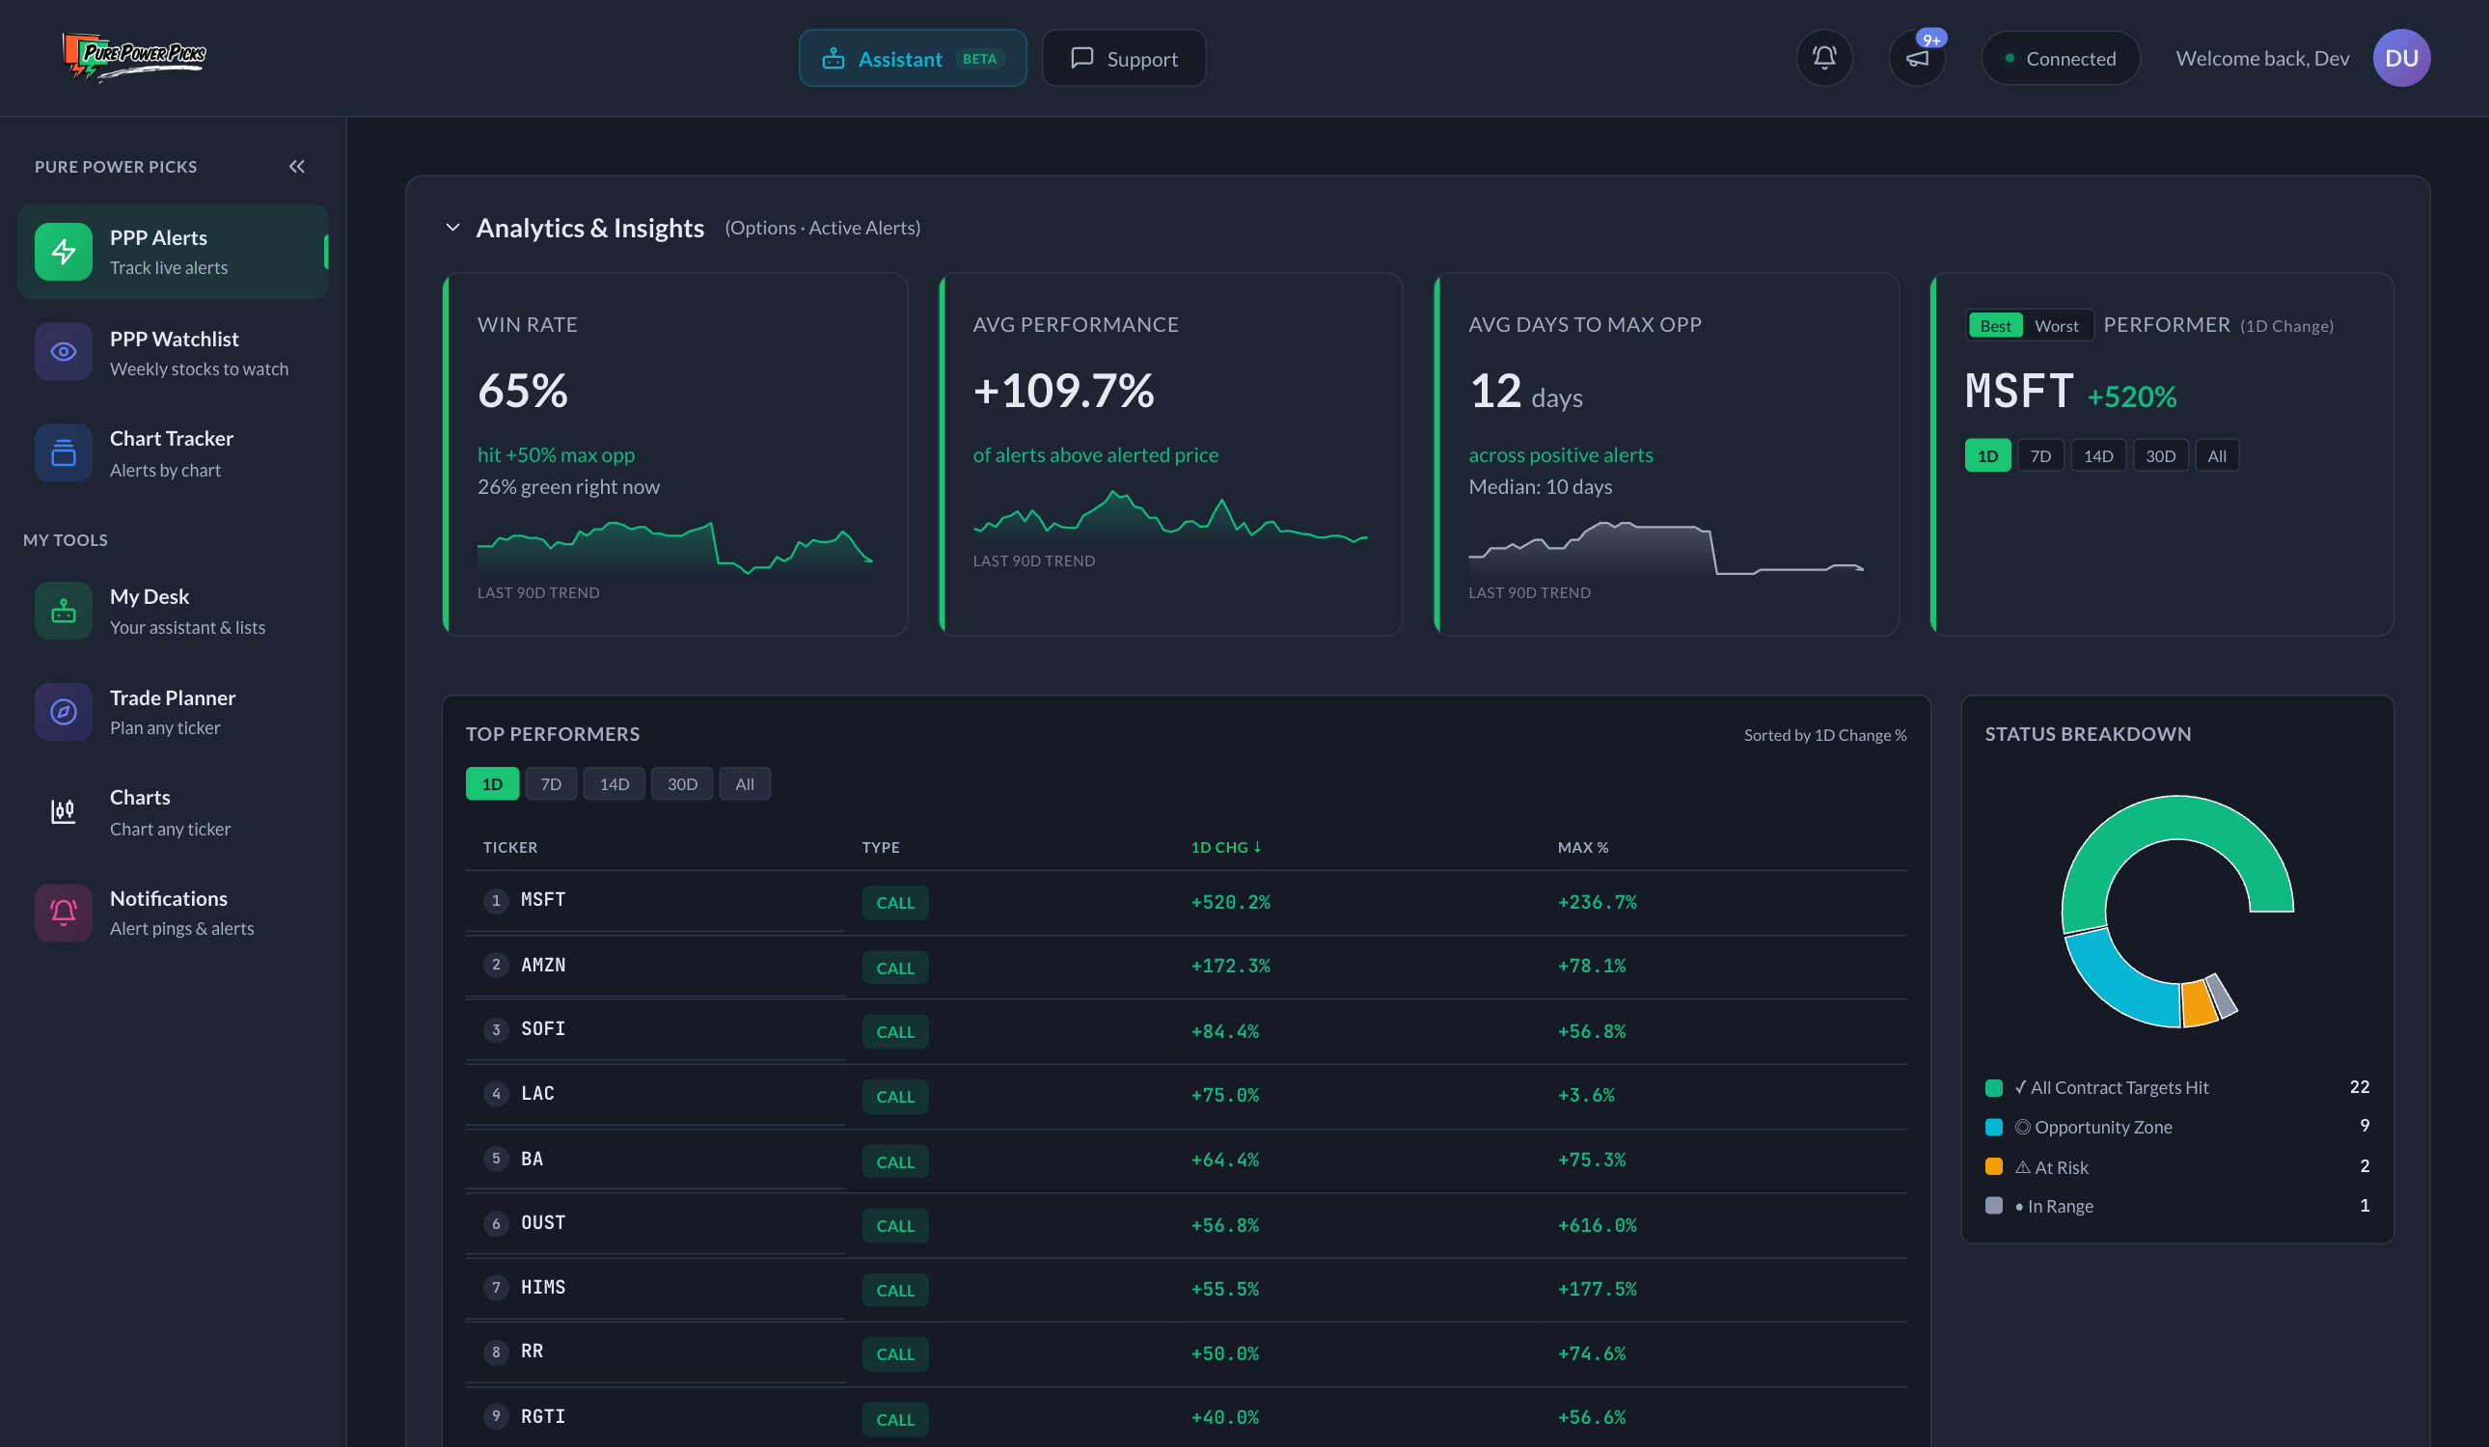The width and height of the screenshot is (2489, 1447).
Task: Open Trade Planner from sidebar
Action: point(173,711)
